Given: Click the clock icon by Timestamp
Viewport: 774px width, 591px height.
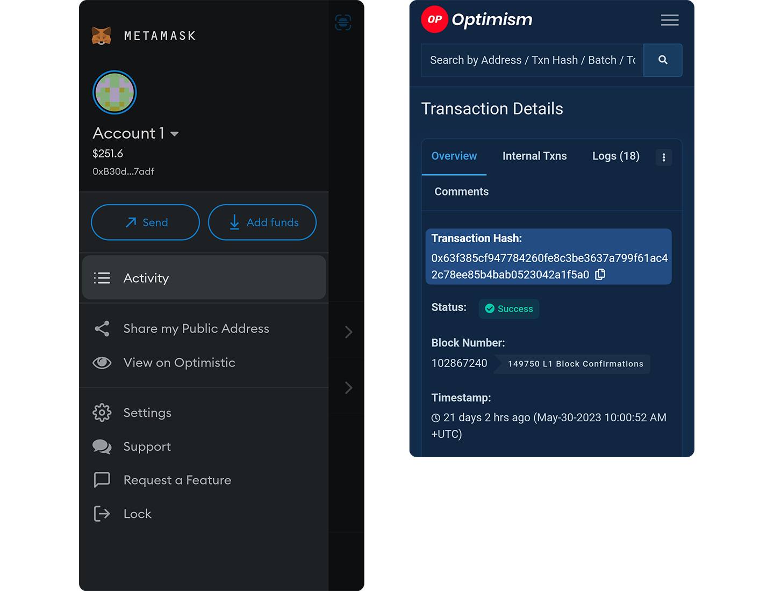Looking at the screenshot, I should (x=436, y=418).
